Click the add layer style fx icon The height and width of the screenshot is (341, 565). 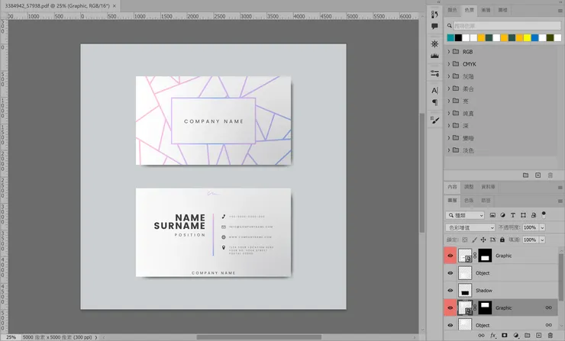(x=493, y=335)
